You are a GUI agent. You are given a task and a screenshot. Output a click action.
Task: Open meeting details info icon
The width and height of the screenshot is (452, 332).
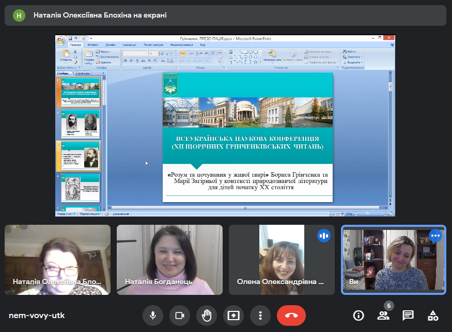[x=358, y=316]
